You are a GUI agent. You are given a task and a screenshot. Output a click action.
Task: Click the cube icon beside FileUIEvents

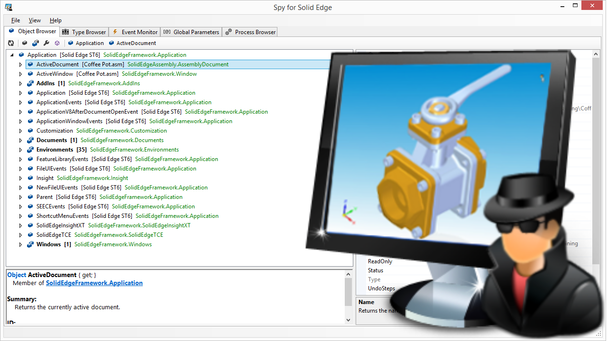[x=30, y=169]
